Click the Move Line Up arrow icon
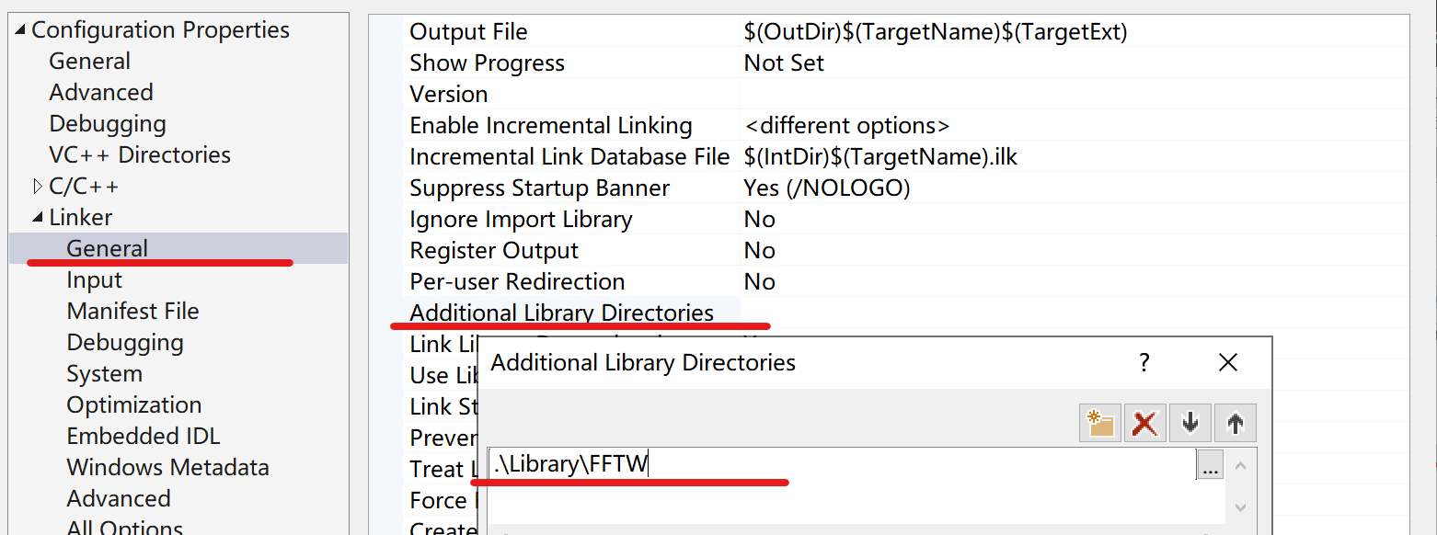The height and width of the screenshot is (535, 1437). pyautogui.click(x=1235, y=423)
